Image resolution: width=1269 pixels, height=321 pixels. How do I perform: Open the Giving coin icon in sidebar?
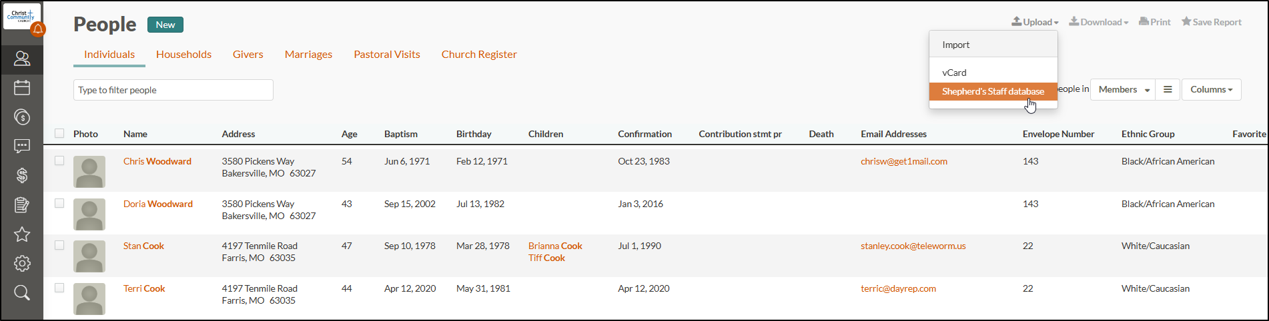coord(22,117)
